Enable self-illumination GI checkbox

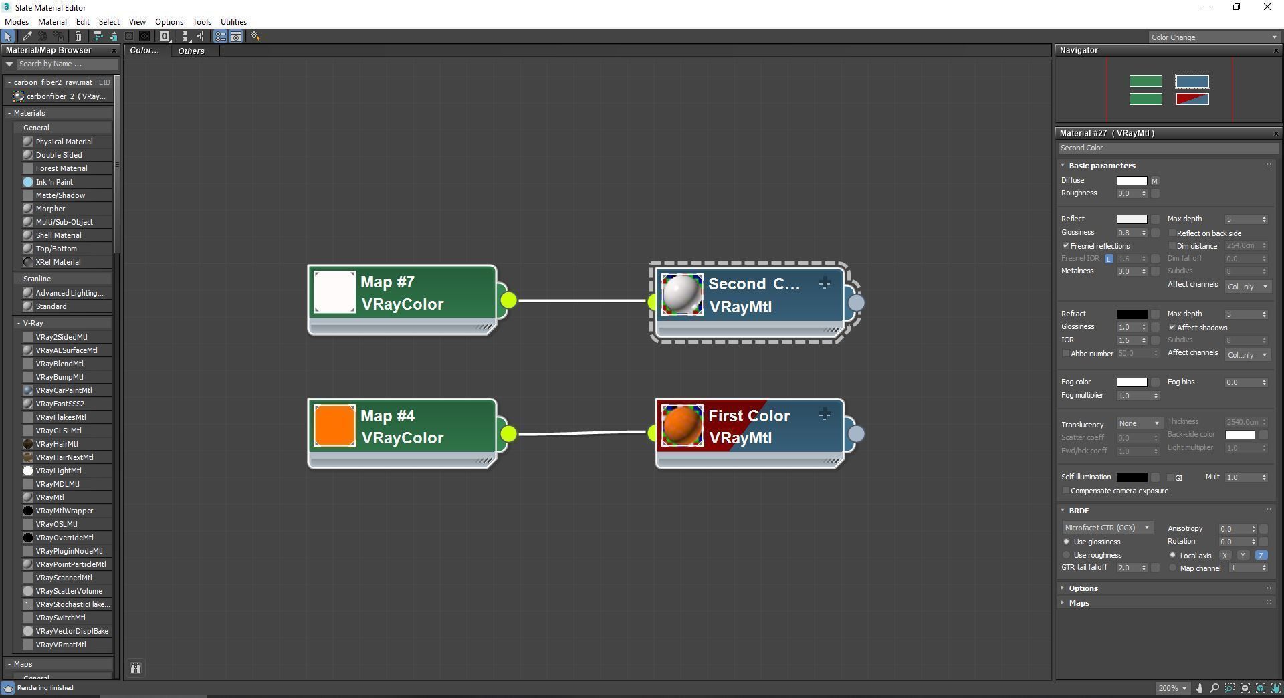[1170, 478]
